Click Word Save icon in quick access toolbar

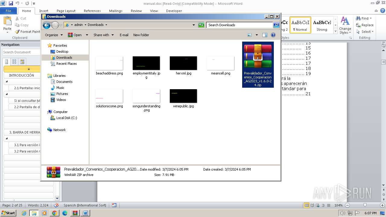point(11,3)
